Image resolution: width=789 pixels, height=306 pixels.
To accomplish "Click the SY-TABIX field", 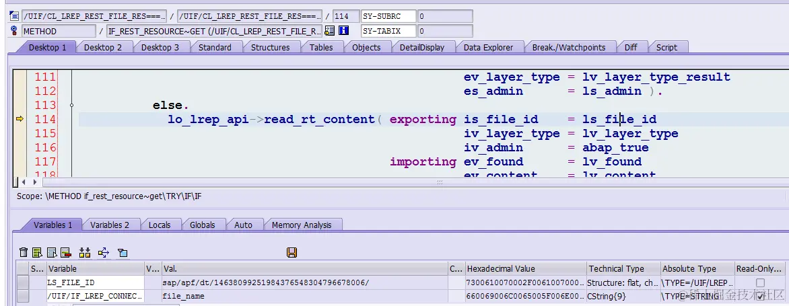I will point(388,31).
